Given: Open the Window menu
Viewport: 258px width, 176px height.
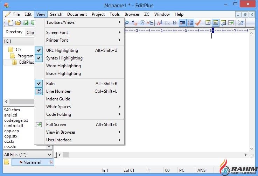Looking at the screenshot, I should tap(162, 14).
